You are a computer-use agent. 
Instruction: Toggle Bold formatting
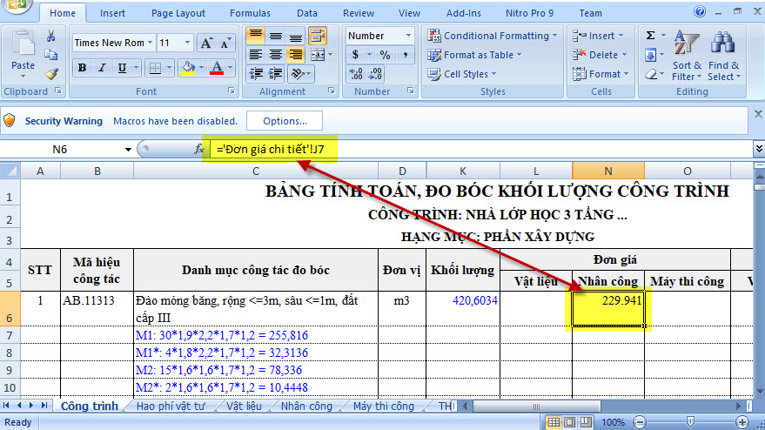82,68
